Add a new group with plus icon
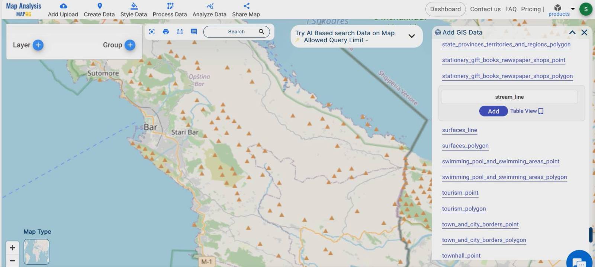Viewport: 595px width, 267px height. (x=130, y=45)
